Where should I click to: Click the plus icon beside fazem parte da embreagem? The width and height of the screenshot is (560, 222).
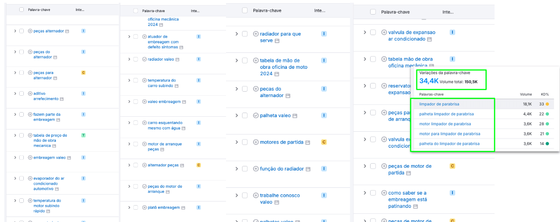click(30, 114)
